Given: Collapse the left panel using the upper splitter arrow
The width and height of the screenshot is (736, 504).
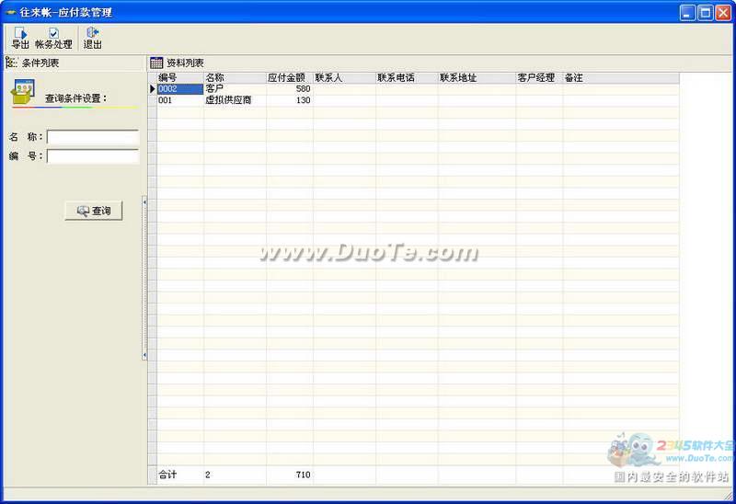Looking at the screenshot, I should (x=144, y=200).
